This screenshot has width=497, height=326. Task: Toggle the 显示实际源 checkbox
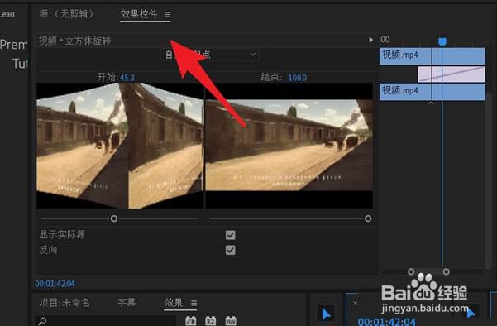click(231, 235)
